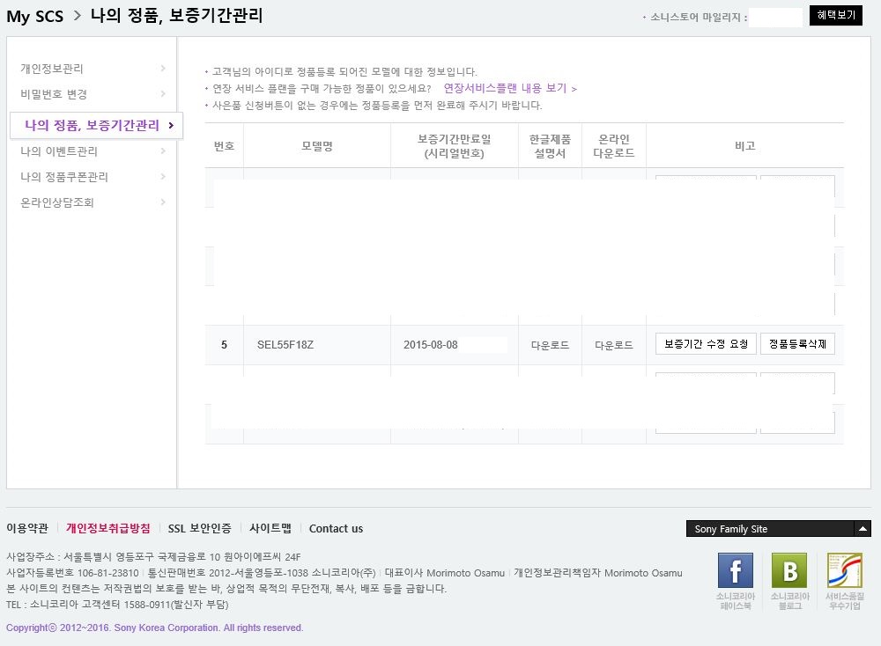Select 비밀번호 변경 in the sidebar
Viewport: 881px width, 646px height.
[x=54, y=94]
